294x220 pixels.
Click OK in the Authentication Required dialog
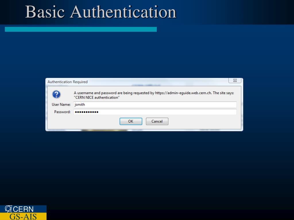point(131,121)
